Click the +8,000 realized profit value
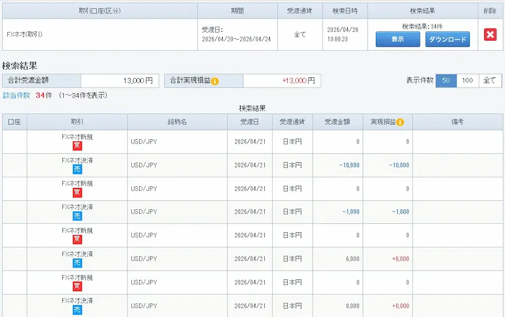505x317 pixels. coord(401,306)
